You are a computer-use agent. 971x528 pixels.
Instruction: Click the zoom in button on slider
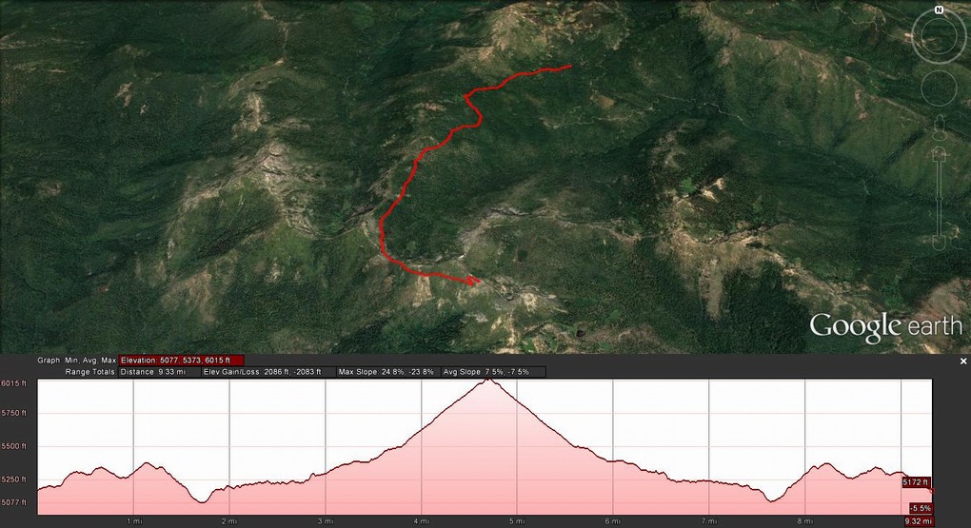coord(939,152)
